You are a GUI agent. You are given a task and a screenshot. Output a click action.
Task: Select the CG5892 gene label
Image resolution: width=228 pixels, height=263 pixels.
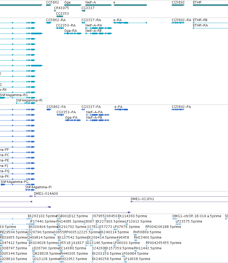tap(178, 2)
